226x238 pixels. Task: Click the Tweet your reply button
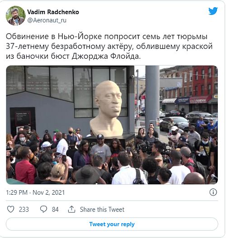pos(112,224)
